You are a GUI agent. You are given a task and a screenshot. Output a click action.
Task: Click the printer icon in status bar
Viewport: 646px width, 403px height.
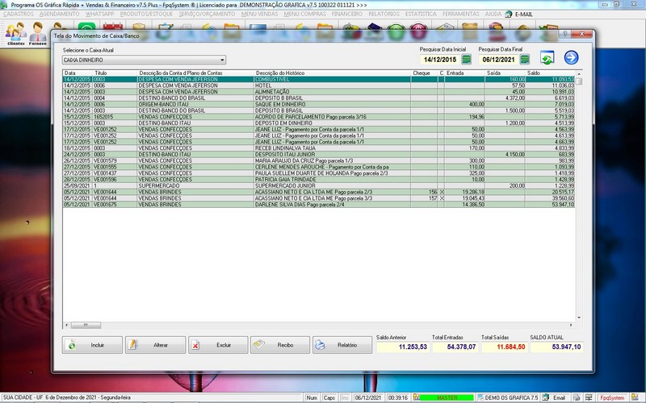[577, 397]
